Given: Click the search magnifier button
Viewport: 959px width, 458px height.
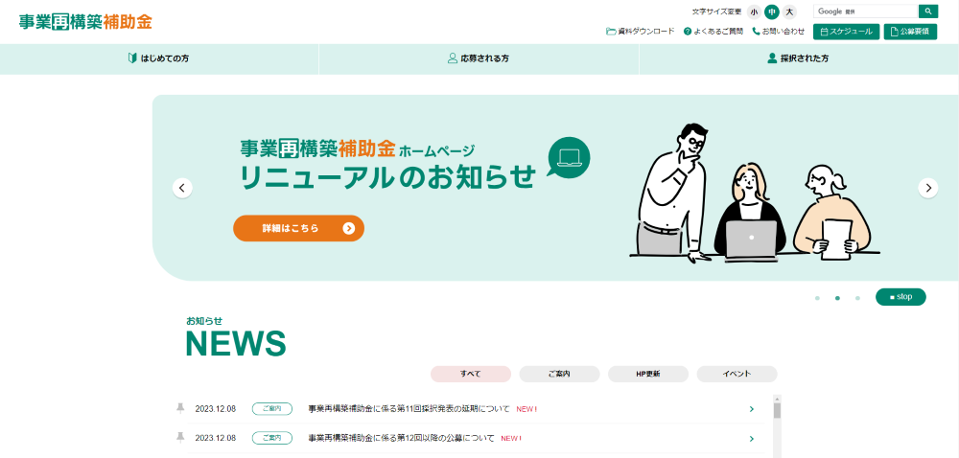Looking at the screenshot, I should click(927, 11).
